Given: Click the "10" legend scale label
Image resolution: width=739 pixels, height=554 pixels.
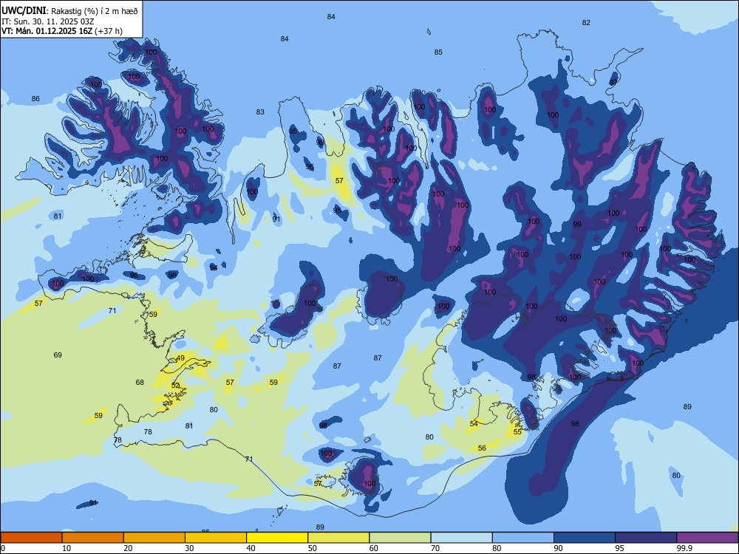Looking at the screenshot, I should click(x=67, y=548).
